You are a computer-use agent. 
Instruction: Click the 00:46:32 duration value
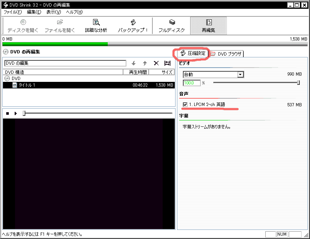(140, 85)
